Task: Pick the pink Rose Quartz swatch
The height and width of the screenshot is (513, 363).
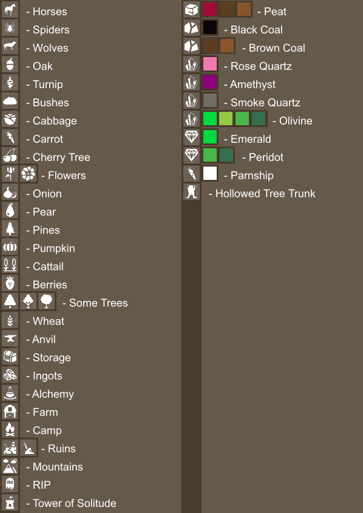Action: [210, 64]
